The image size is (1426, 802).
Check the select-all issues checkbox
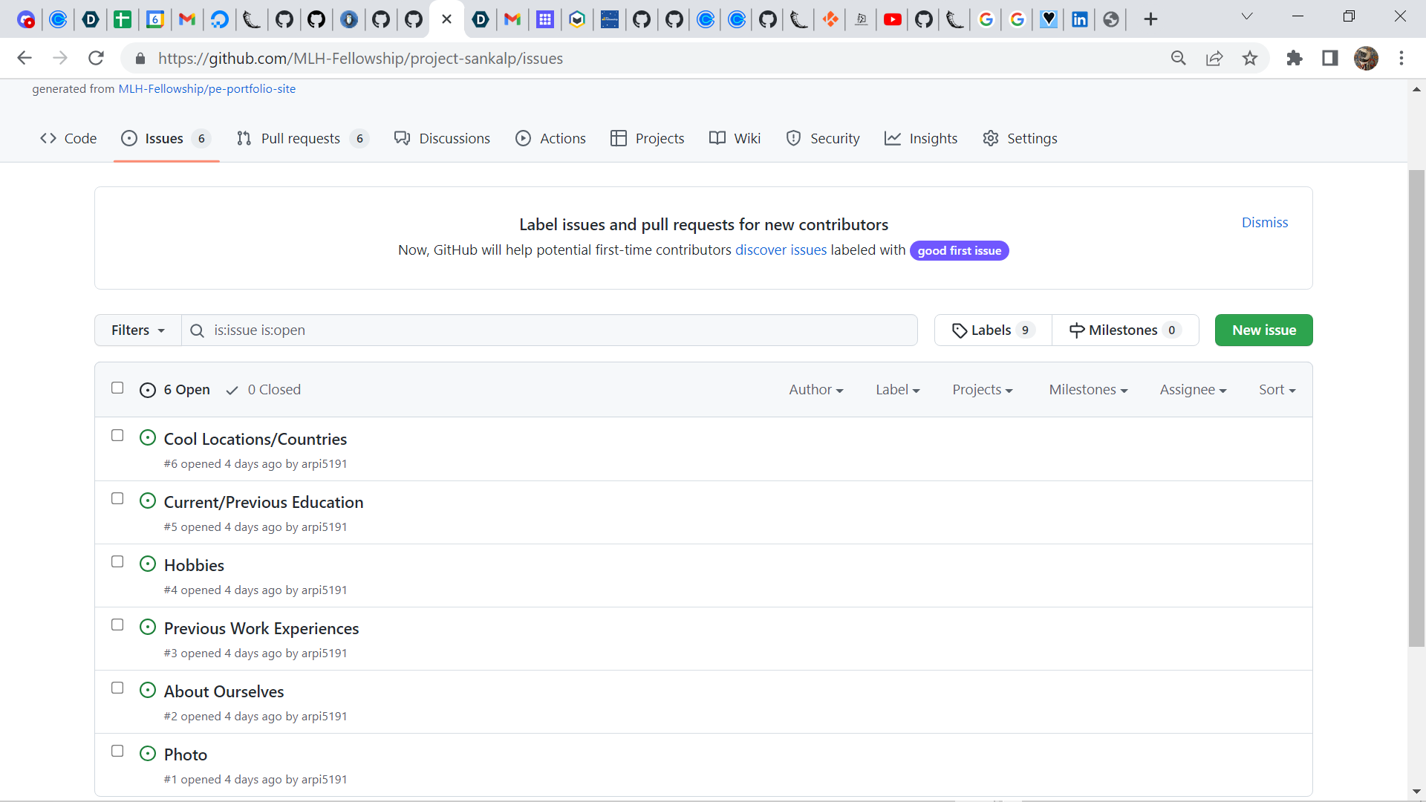point(117,388)
